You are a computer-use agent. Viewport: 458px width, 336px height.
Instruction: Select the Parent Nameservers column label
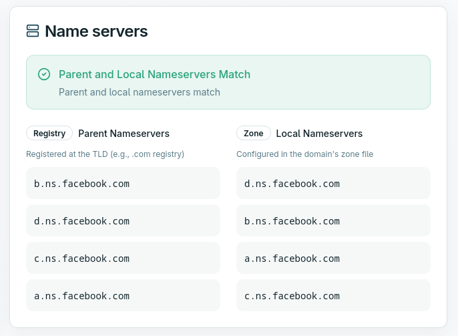124,134
